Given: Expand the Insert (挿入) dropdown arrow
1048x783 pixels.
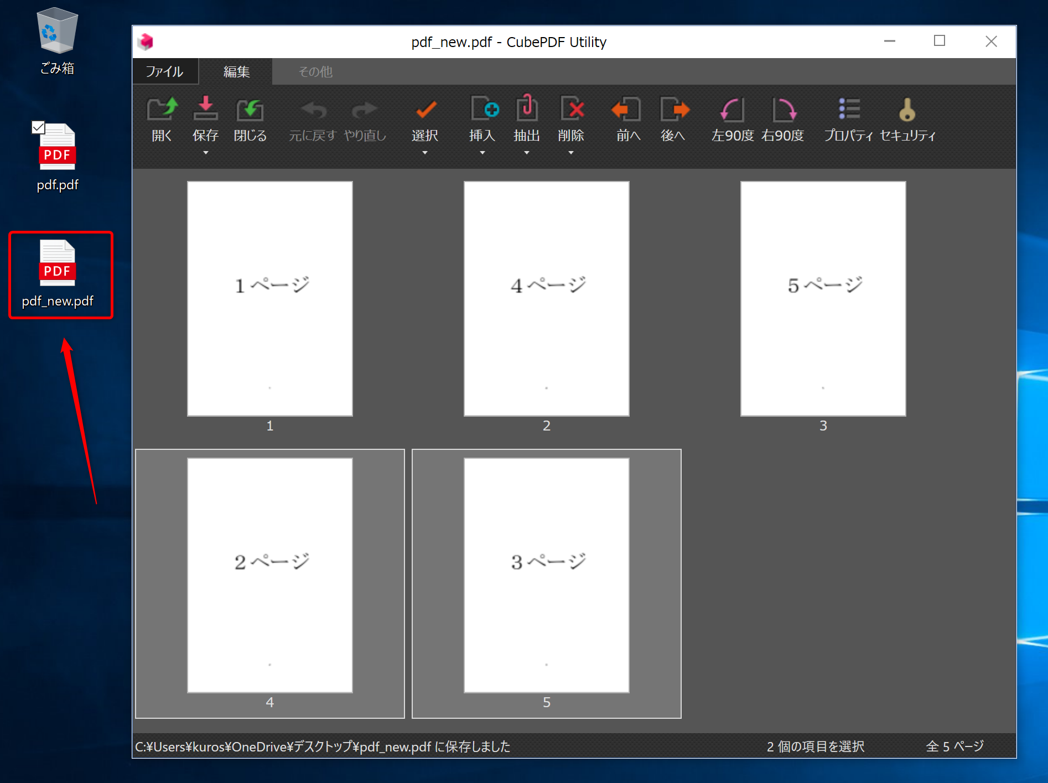Looking at the screenshot, I should click(483, 153).
